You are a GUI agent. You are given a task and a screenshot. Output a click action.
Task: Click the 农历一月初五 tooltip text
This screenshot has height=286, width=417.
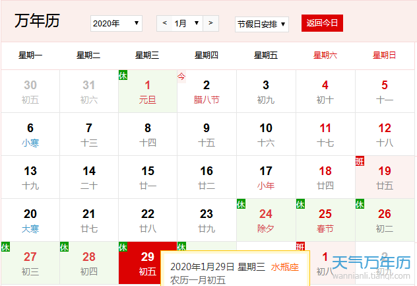(198, 281)
